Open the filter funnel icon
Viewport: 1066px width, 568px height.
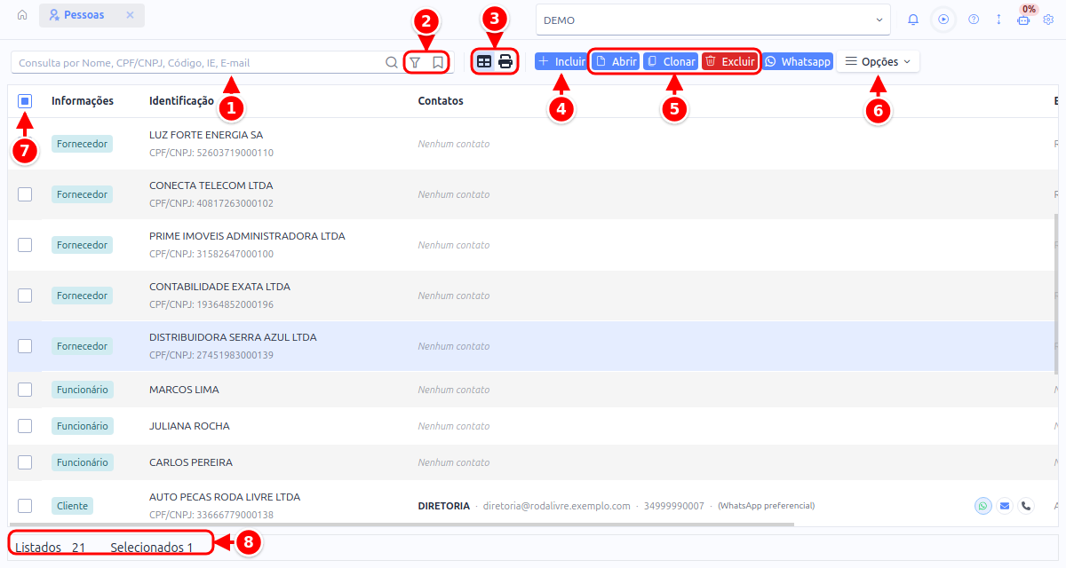[x=415, y=62]
